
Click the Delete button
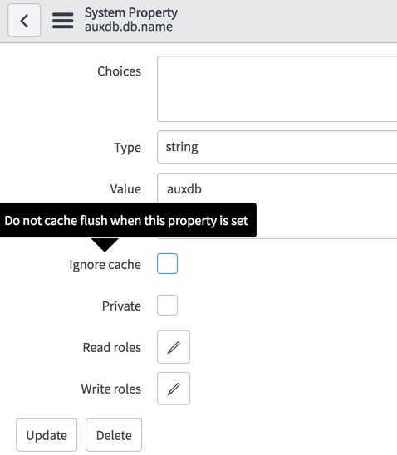(114, 435)
